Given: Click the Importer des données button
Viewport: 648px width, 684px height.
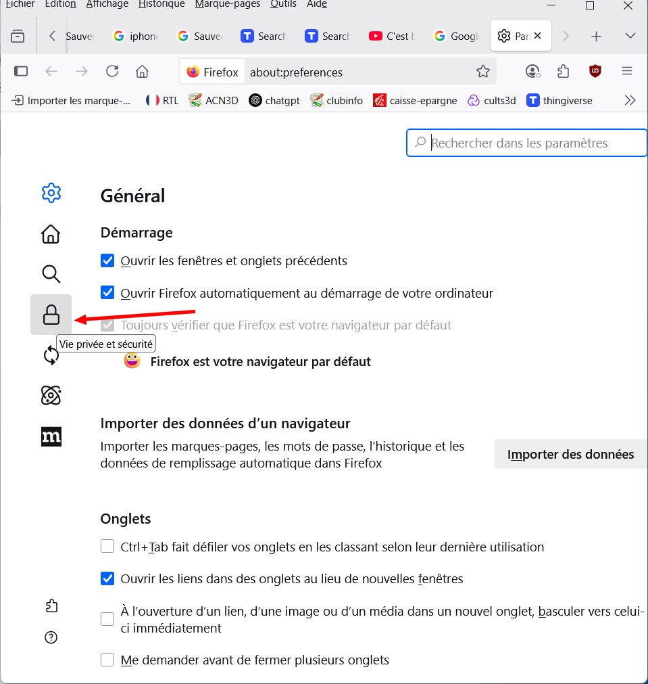Looking at the screenshot, I should point(570,454).
